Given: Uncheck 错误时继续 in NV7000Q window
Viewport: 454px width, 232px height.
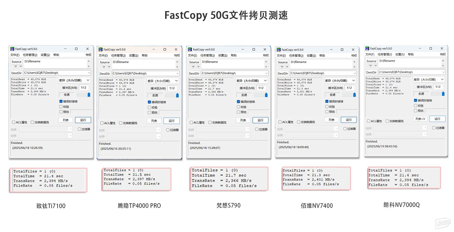Looking at the screenshot, I should (415, 100).
